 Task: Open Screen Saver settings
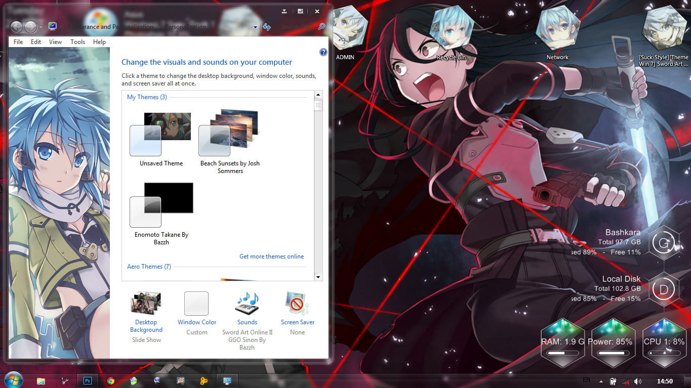pyautogui.click(x=297, y=303)
